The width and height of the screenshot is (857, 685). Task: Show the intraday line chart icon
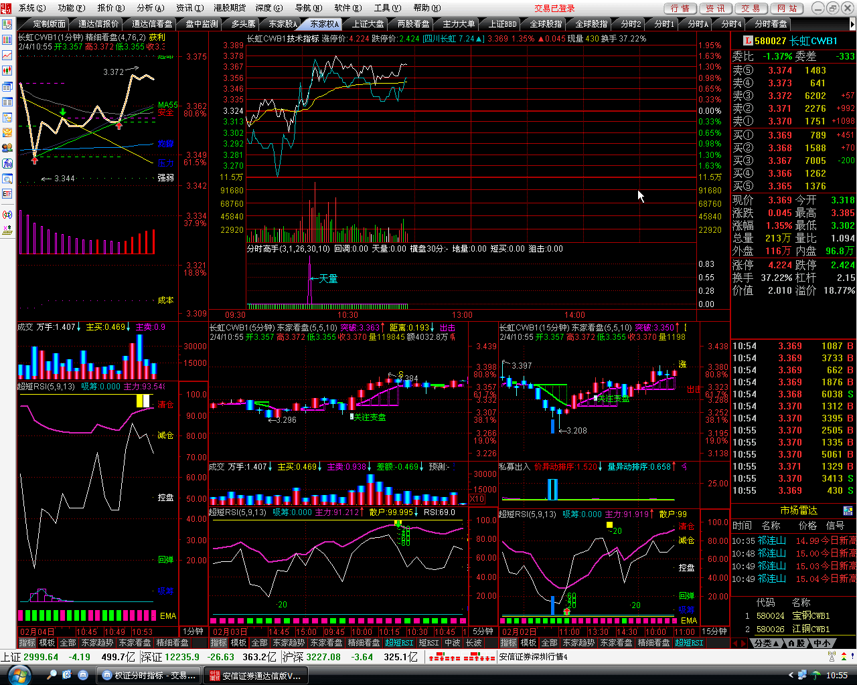7,56
